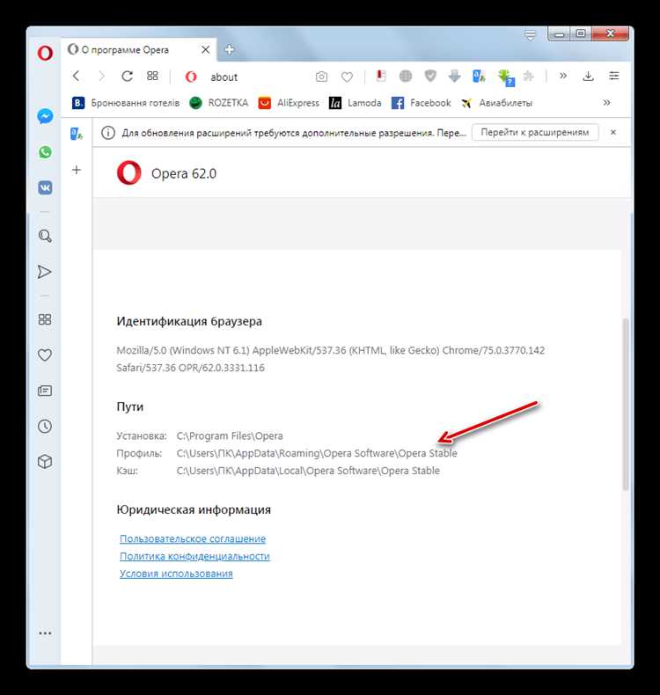Click install path C:\Program Files\Opera
The image size is (660, 695).
[230, 435]
